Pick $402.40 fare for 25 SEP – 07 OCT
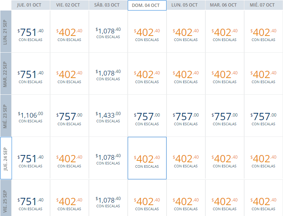This screenshot has height=216, width=283. [263, 198]
